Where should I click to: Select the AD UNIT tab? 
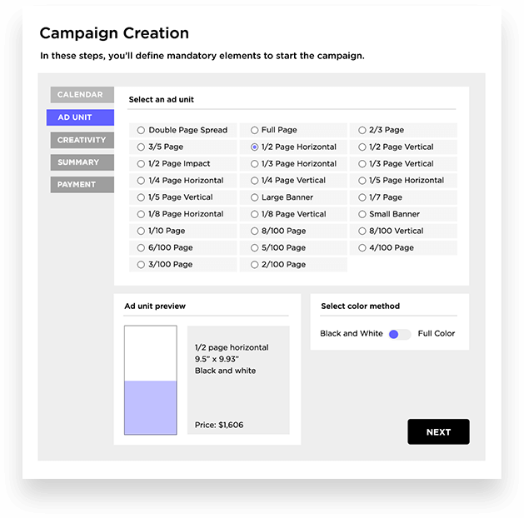[x=80, y=117]
